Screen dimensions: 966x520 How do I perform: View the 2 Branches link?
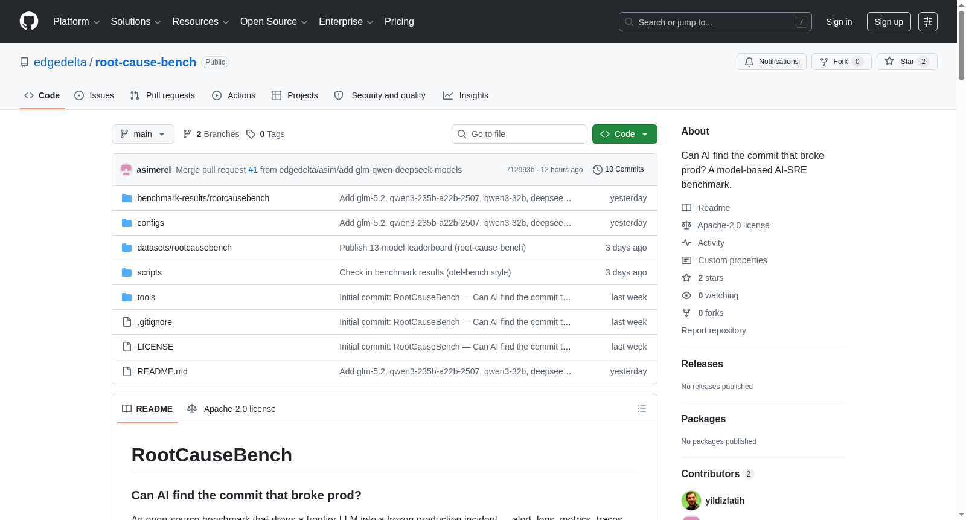coord(211,134)
